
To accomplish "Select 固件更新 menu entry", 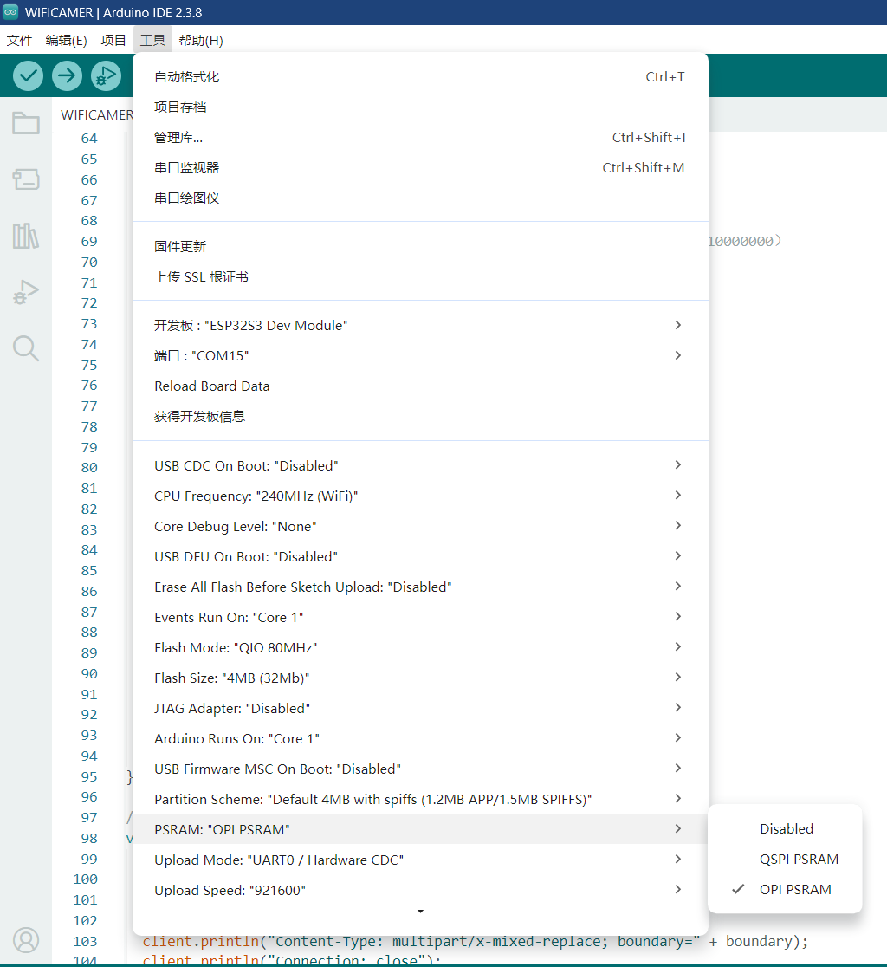I will (420, 246).
